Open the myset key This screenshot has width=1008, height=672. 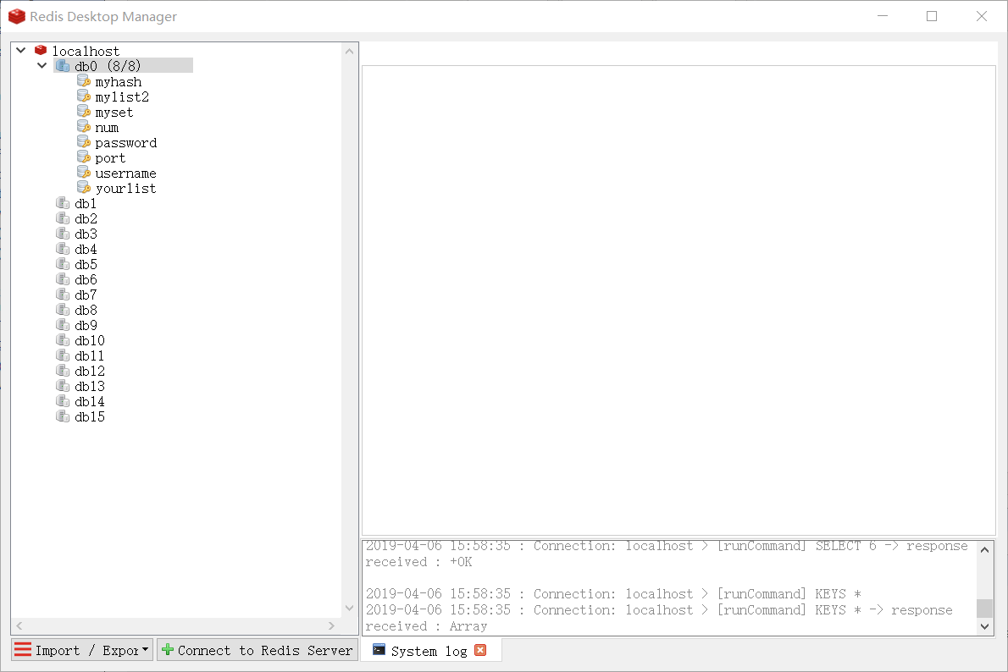pyautogui.click(x=114, y=113)
